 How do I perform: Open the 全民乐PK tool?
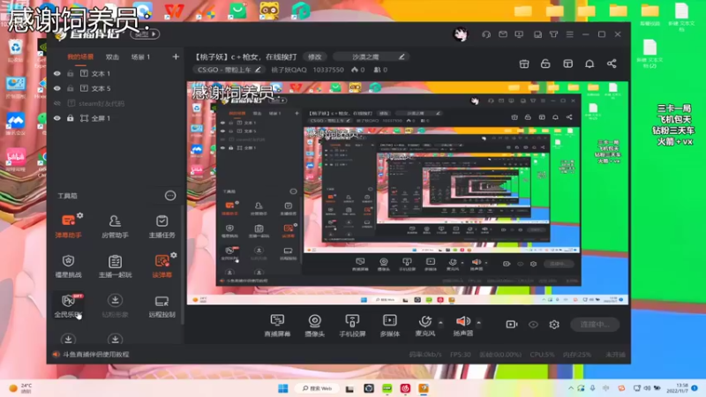tap(69, 305)
